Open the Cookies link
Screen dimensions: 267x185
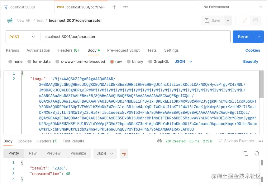tap(253, 50)
